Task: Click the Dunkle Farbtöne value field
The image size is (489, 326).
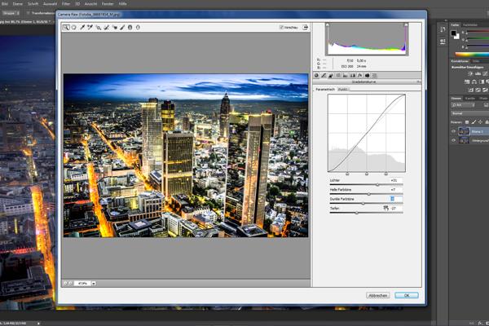Action: click(x=392, y=198)
